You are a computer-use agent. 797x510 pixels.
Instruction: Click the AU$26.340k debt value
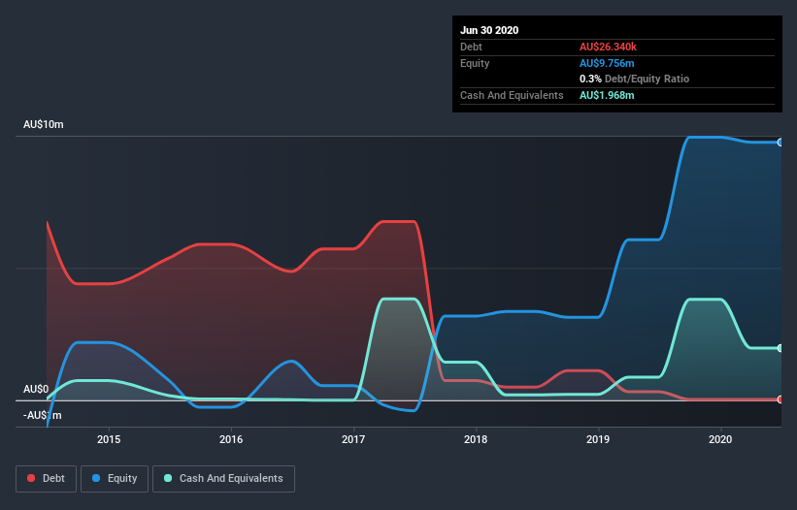(608, 47)
